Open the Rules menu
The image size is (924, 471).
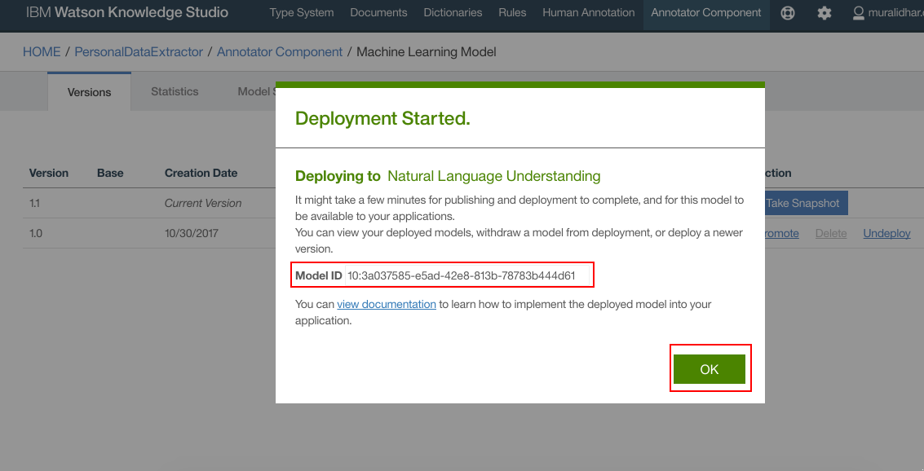[512, 12]
